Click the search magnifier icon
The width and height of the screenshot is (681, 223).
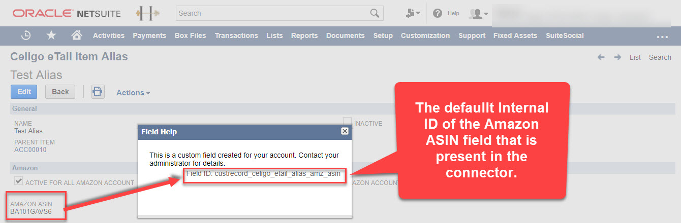375,13
